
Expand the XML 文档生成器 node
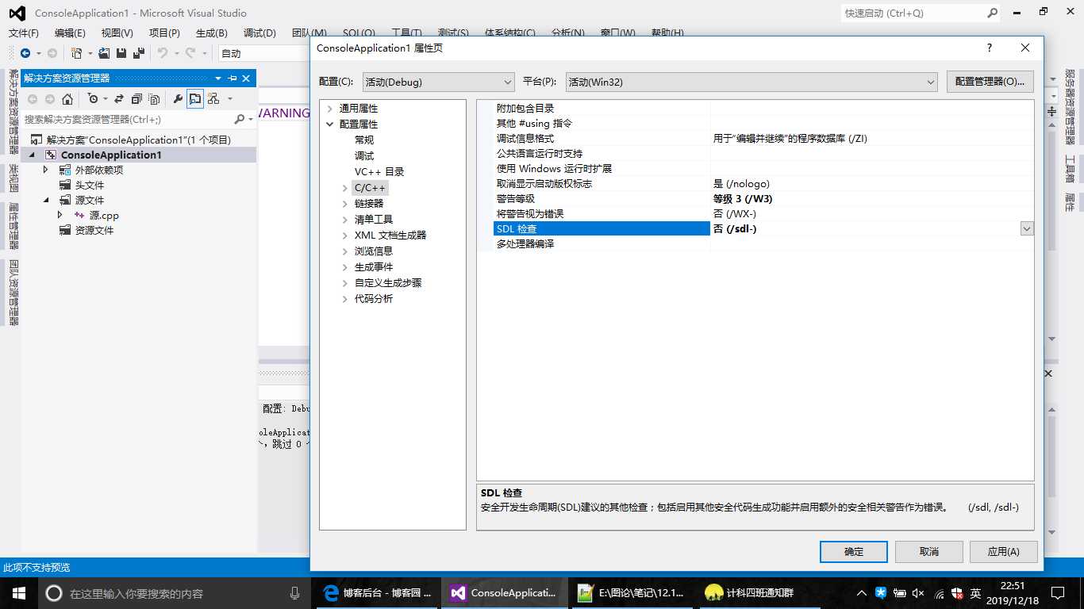coord(344,235)
